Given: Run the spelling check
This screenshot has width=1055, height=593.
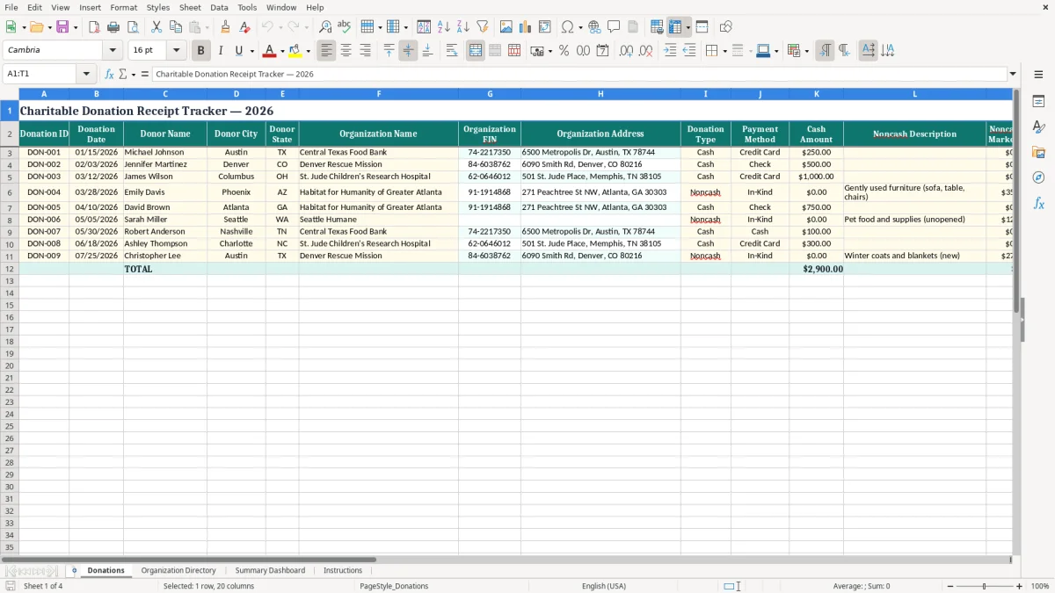Looking at the screenshot, I should [x=345, y=27].
